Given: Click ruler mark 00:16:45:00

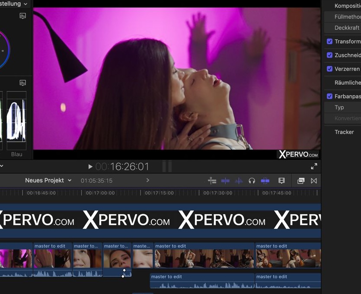Looking at the screenshot, I should (x=41, y=193).
